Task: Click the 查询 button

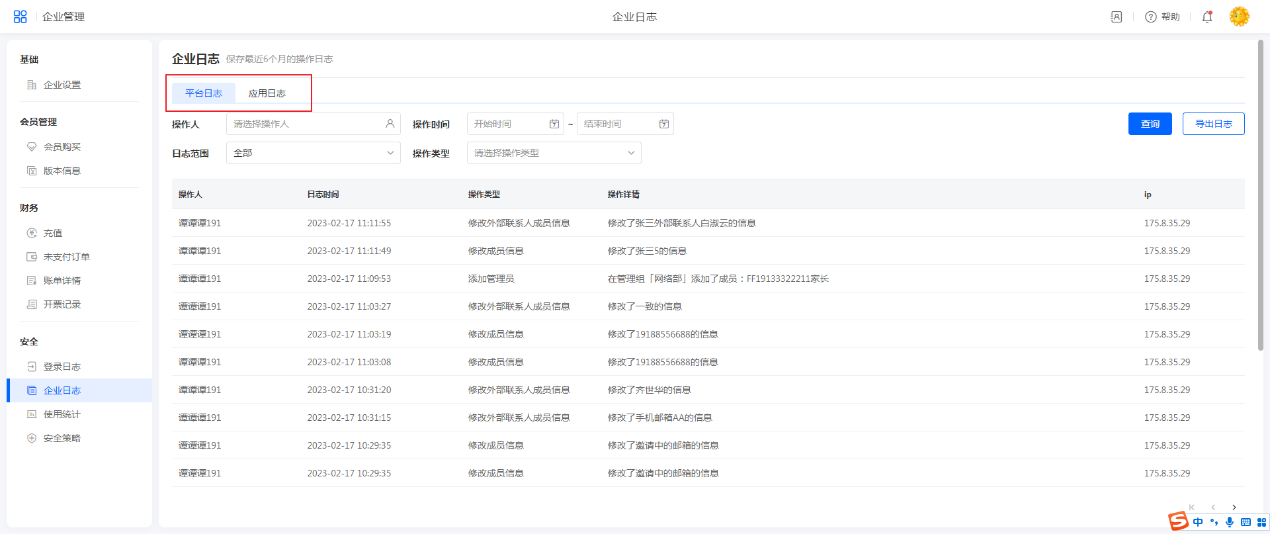Action: pyautogui.click(x=1150, y=124)
